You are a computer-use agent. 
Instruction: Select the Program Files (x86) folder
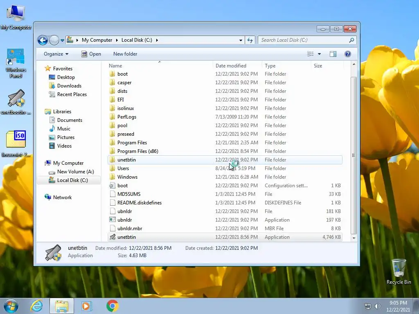point(137,151)
